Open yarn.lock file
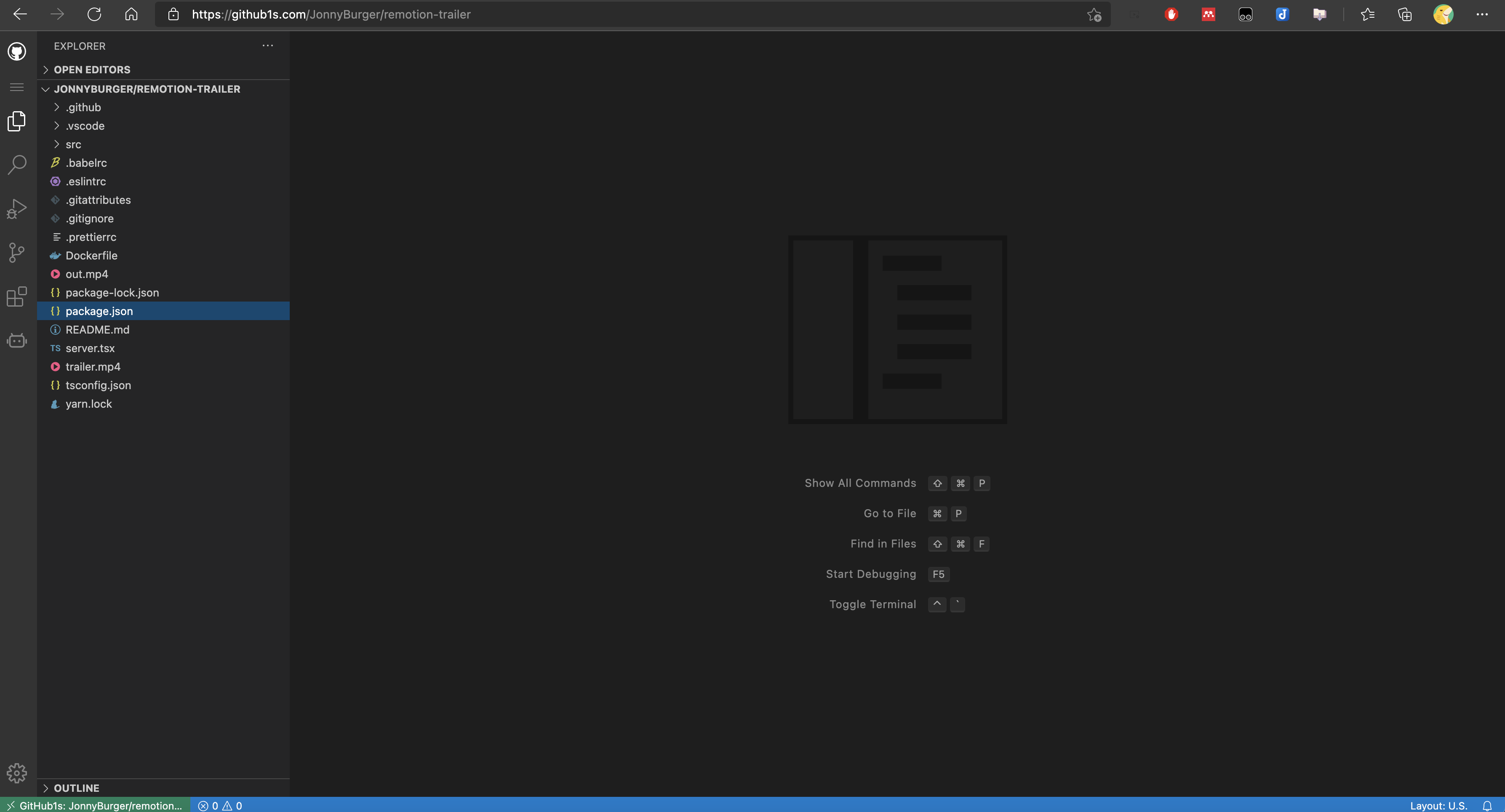The width and height of the screenshot is (1505, 812). 163,403
